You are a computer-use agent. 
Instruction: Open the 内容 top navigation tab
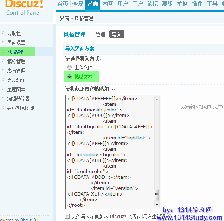108,4
